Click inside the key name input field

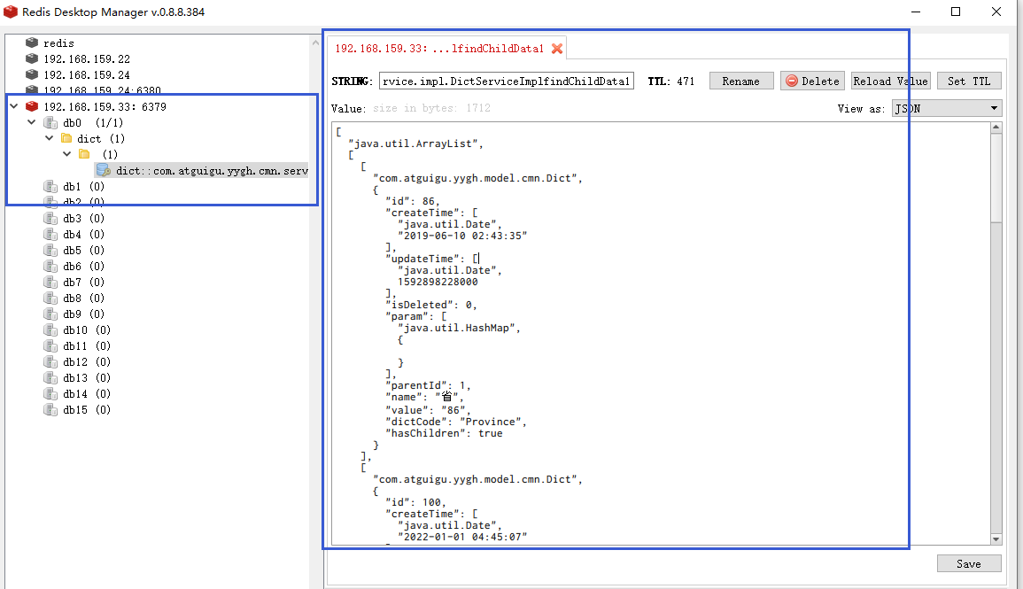point(507,81)
